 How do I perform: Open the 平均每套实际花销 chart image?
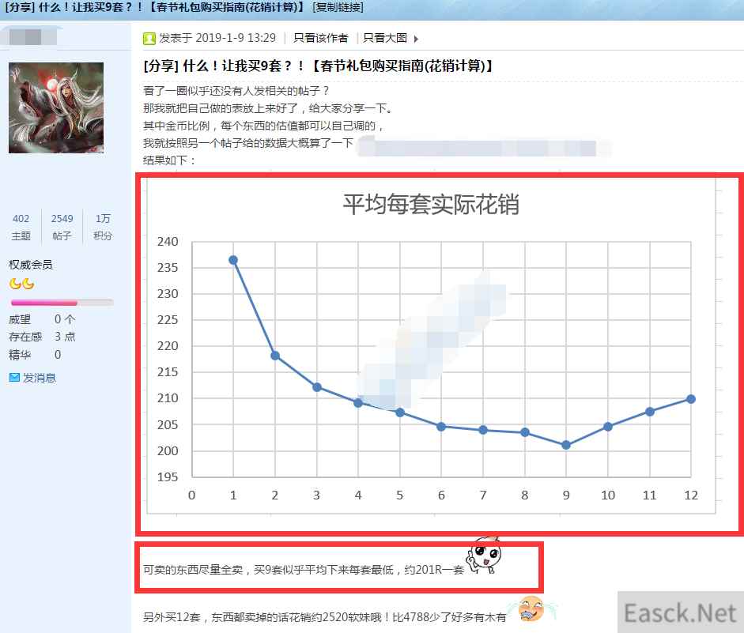(x=431, y=348)
